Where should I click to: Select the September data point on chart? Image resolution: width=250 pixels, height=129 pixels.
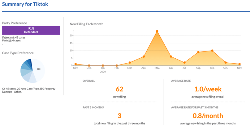tap(212, 51)
